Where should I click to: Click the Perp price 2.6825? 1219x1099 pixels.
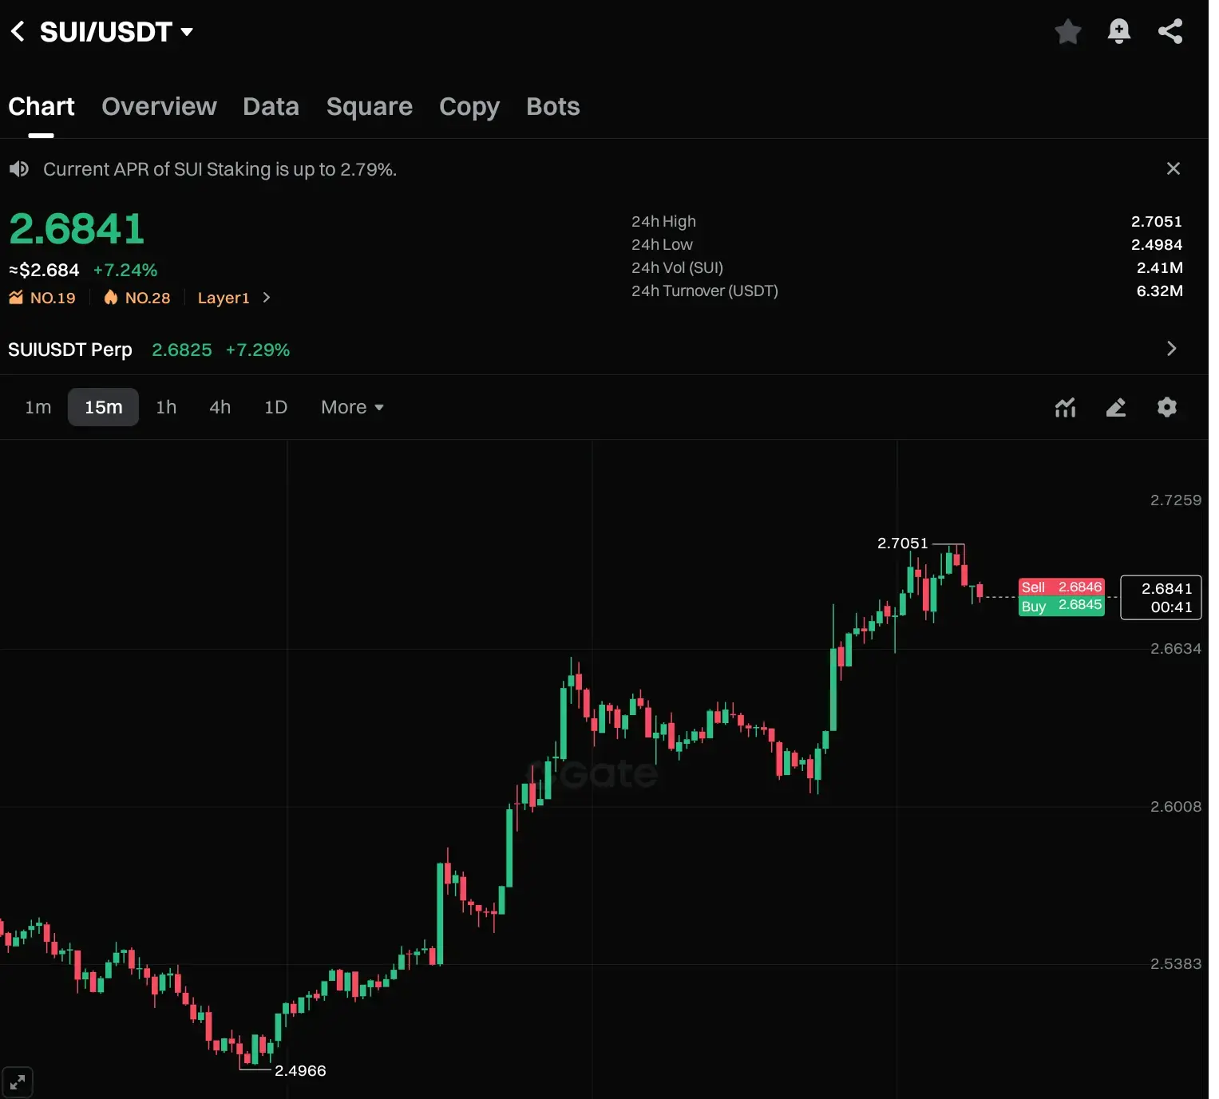(x=182, y=350)
